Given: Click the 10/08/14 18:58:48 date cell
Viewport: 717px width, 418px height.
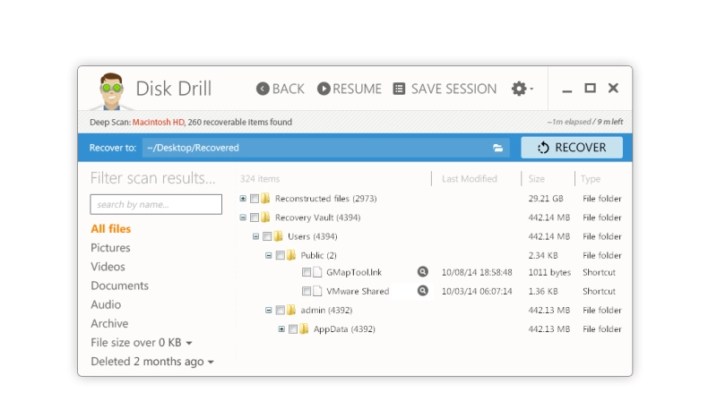Looking at the screenshot, I should 477,272.
